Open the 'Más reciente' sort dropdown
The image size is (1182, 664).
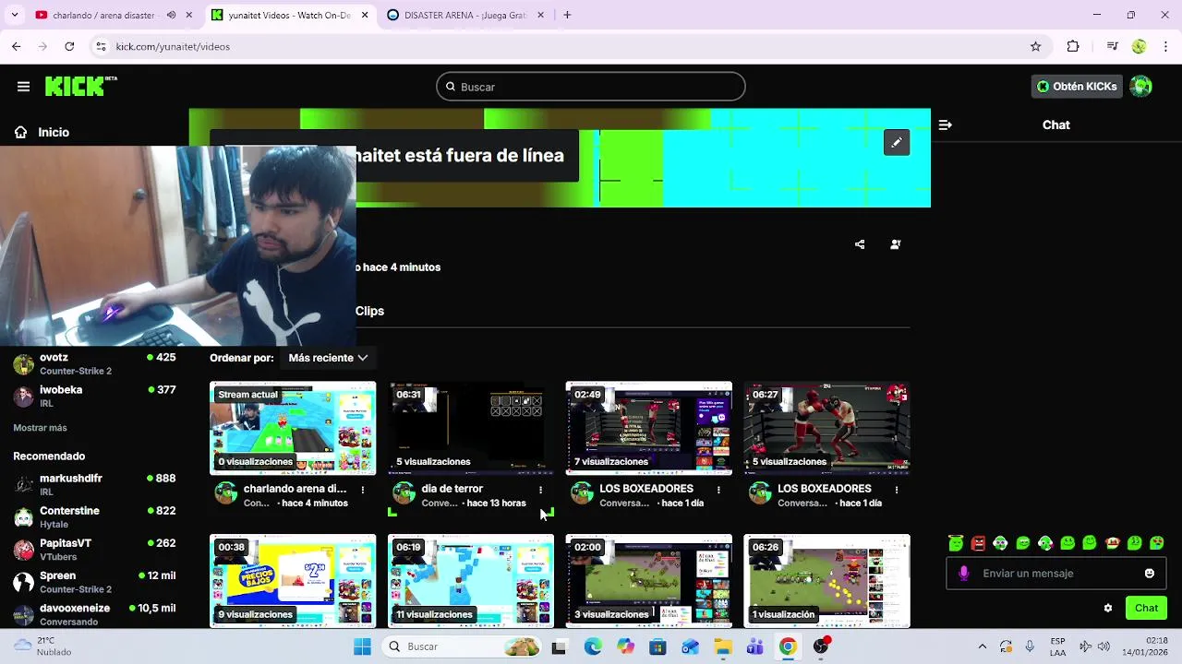328,358
